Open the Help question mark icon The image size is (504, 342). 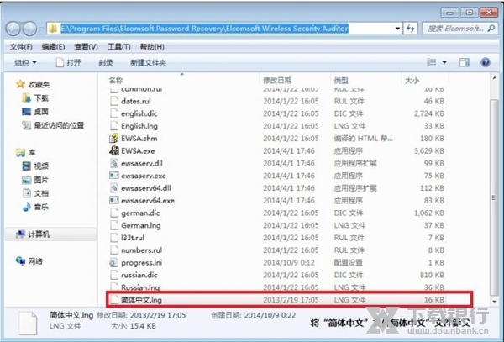click(486, 62)
